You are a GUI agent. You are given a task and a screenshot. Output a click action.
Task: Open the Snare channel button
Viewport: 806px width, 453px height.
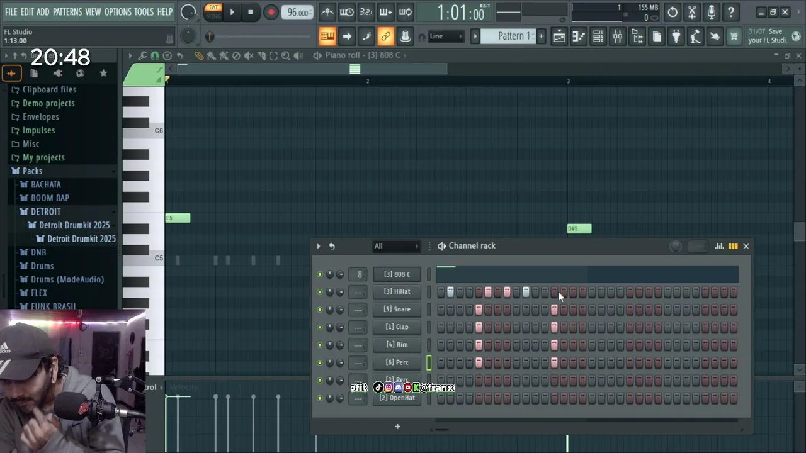pyautogui.click(x=397, y=310)
